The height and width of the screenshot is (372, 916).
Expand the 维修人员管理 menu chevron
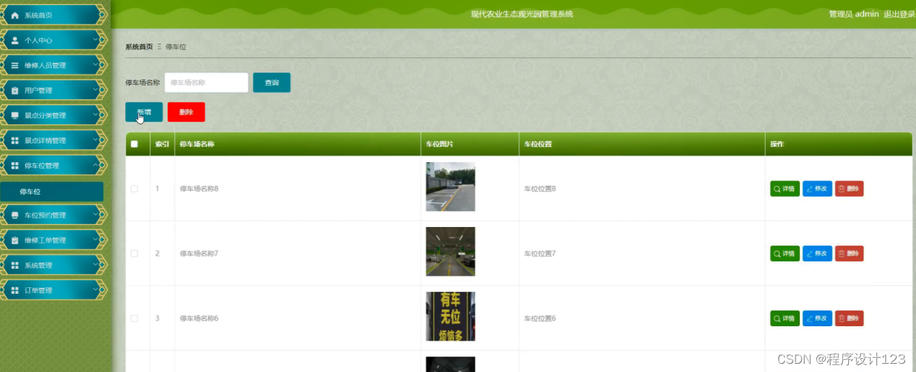click(x=95, y=66)
